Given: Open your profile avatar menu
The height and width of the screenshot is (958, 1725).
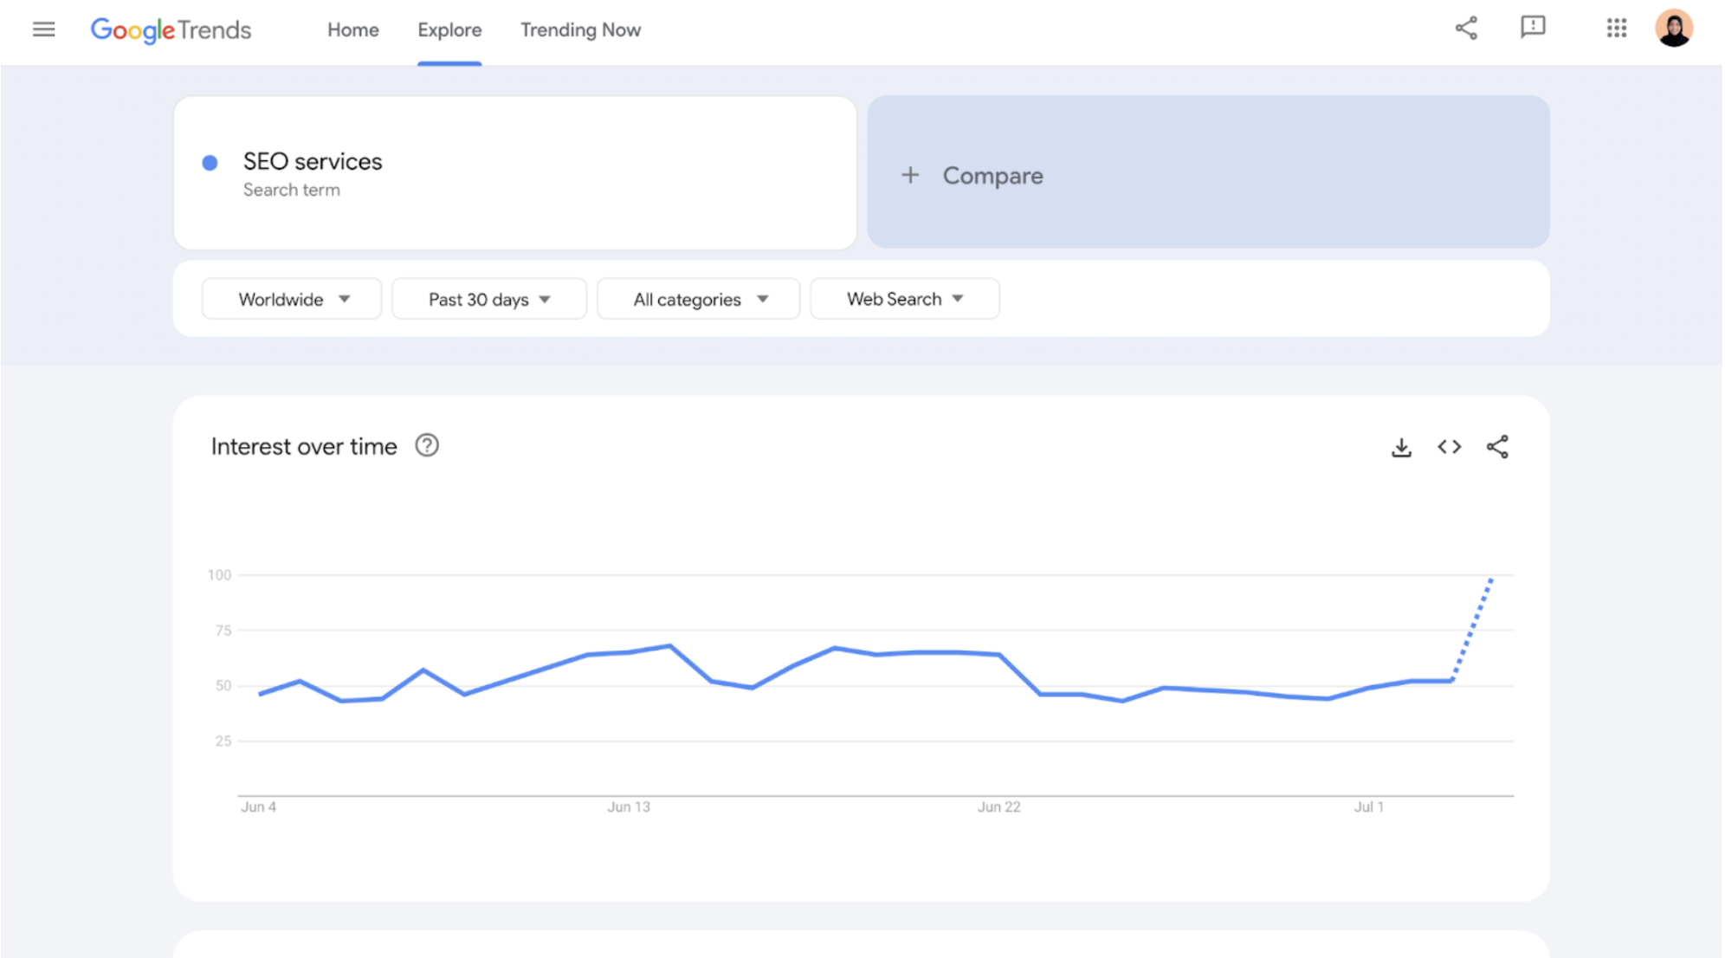Looking at the screenshot, I should (x=1676, y=29).
